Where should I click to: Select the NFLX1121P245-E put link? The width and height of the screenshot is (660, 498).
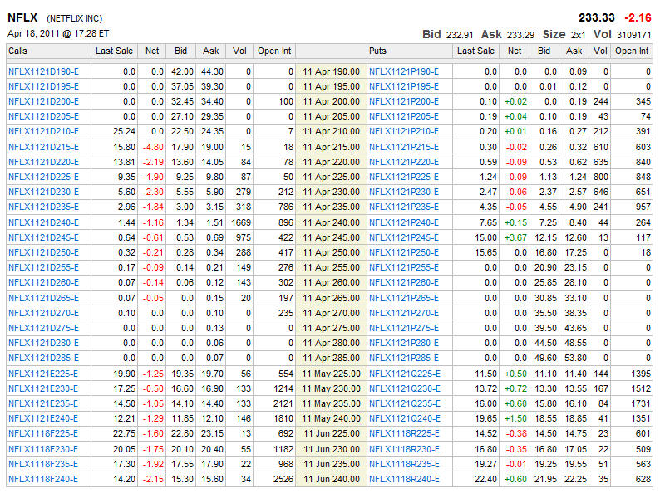pos(404,237)
